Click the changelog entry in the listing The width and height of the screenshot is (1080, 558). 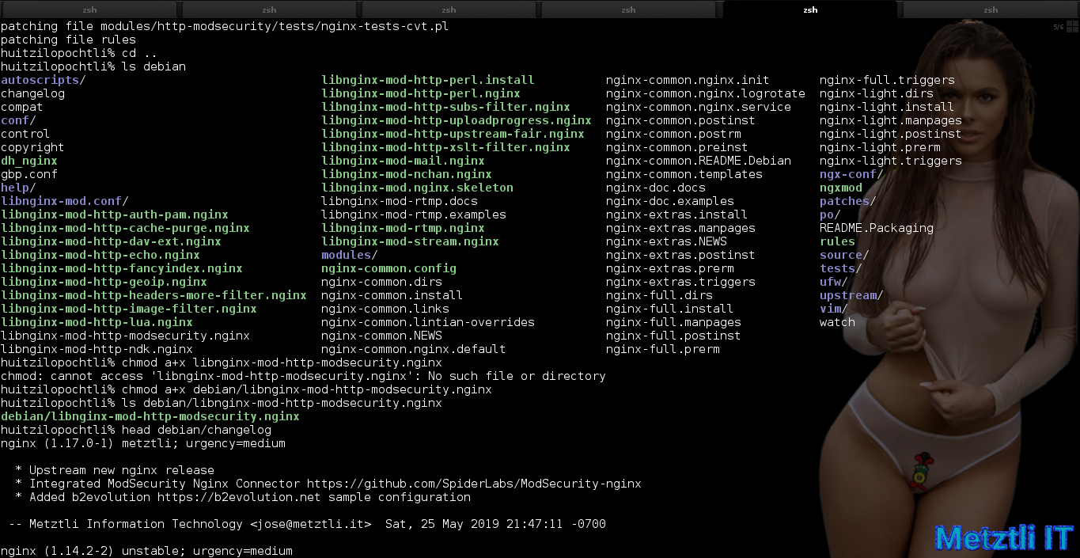click(32, 93)
